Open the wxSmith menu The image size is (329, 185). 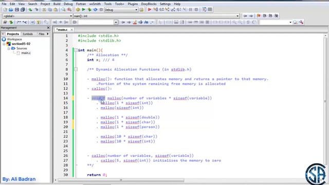point(95,4)
